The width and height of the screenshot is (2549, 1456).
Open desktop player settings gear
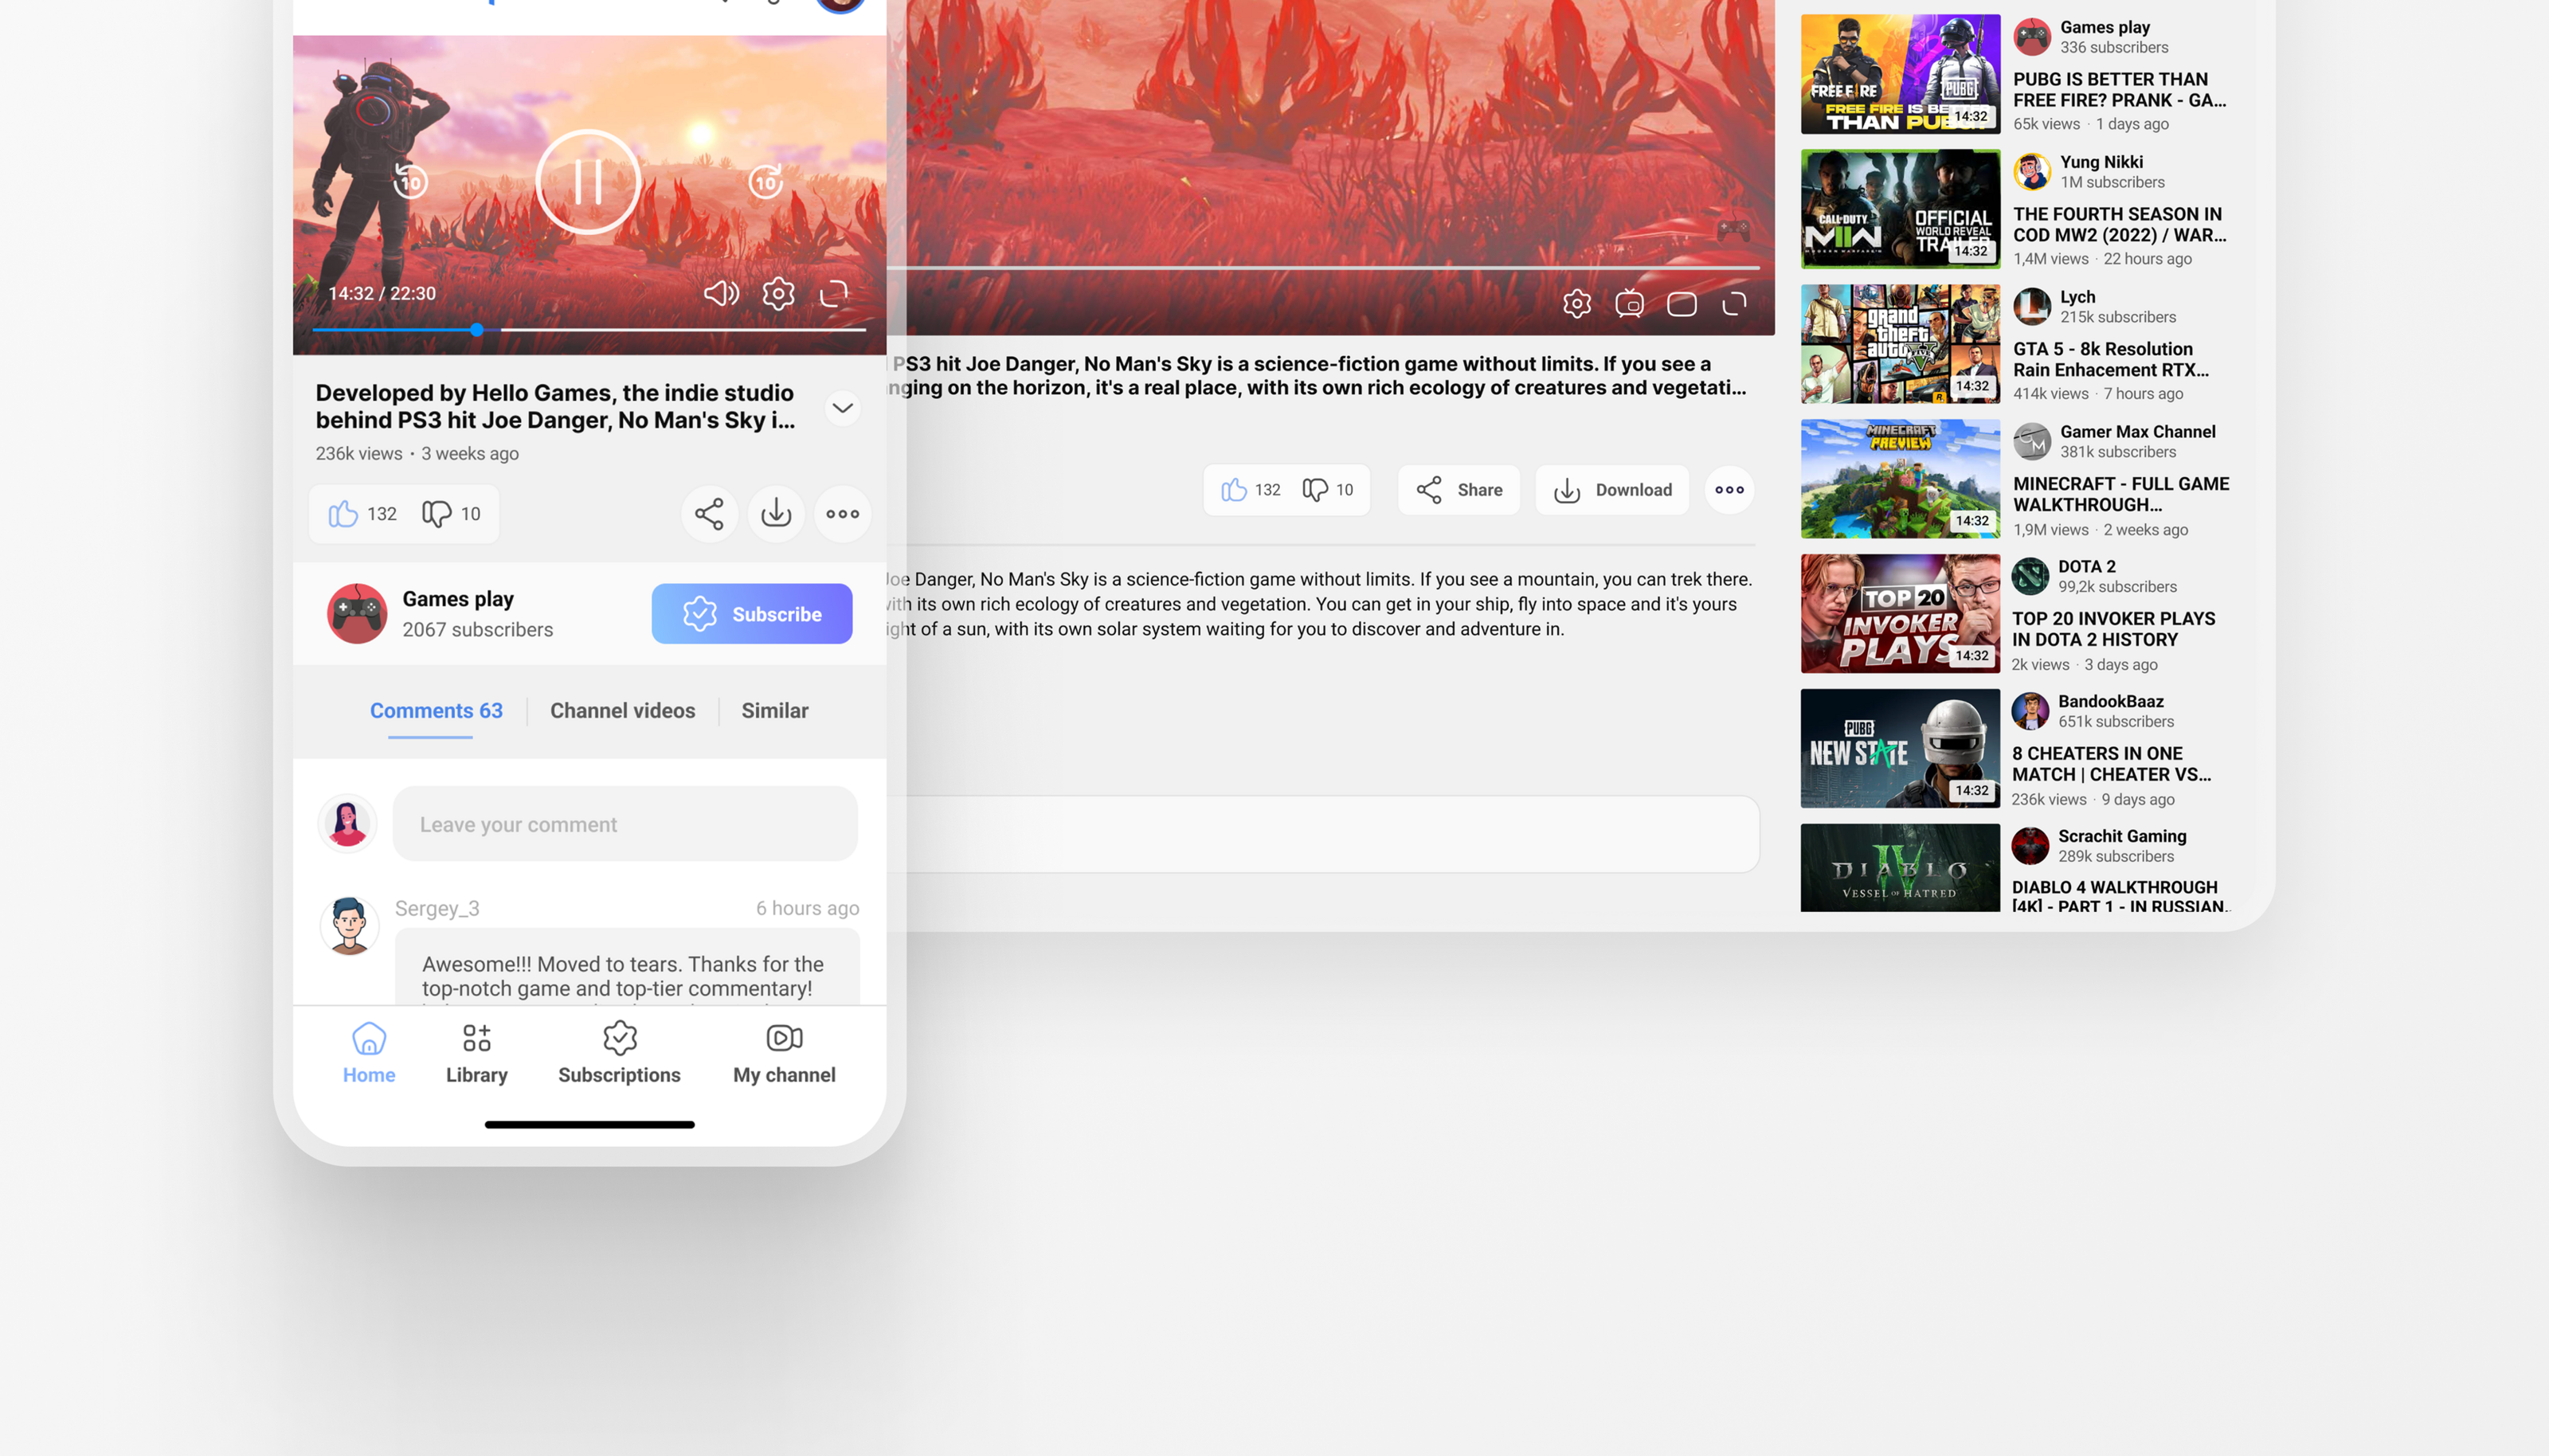(1577, 304)
